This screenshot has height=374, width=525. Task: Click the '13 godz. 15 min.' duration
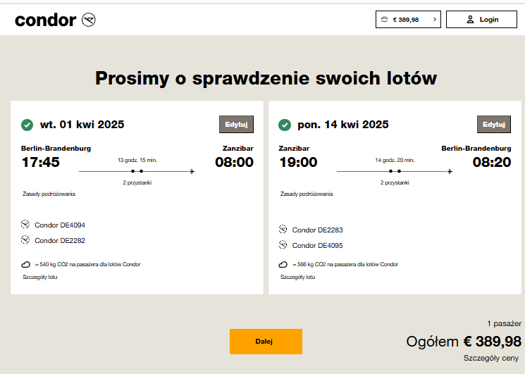(137, 161)
